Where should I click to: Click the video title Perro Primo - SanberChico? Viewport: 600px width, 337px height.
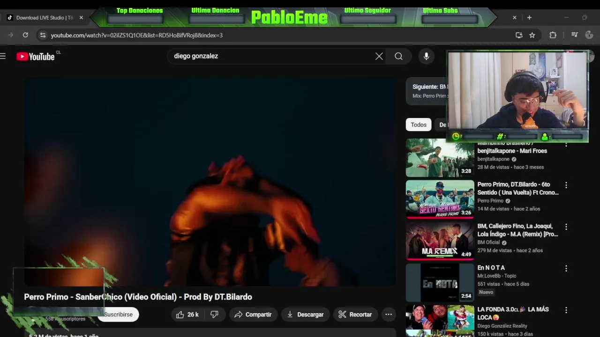(x=138, y=297)
